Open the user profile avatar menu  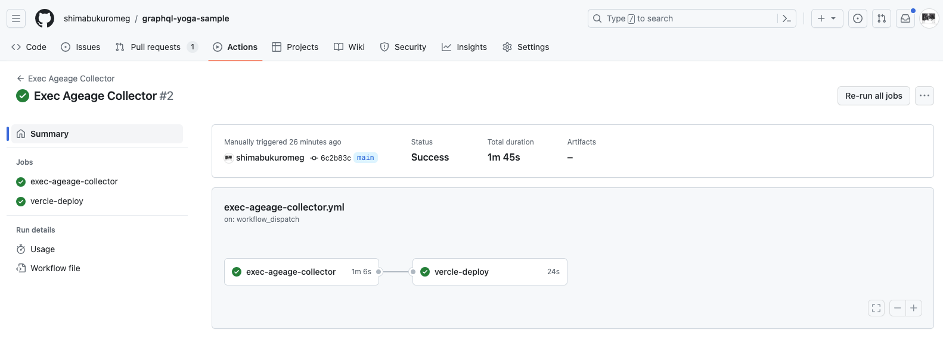[929, 18]
